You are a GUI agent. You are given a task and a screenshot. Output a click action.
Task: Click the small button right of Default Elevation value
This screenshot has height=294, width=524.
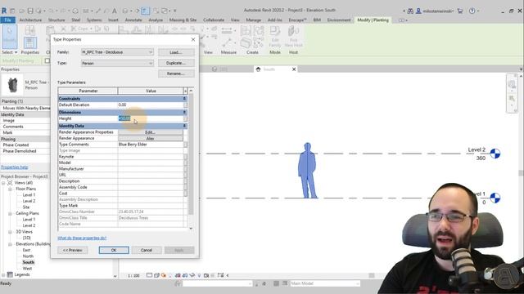[x=185, y=105]
